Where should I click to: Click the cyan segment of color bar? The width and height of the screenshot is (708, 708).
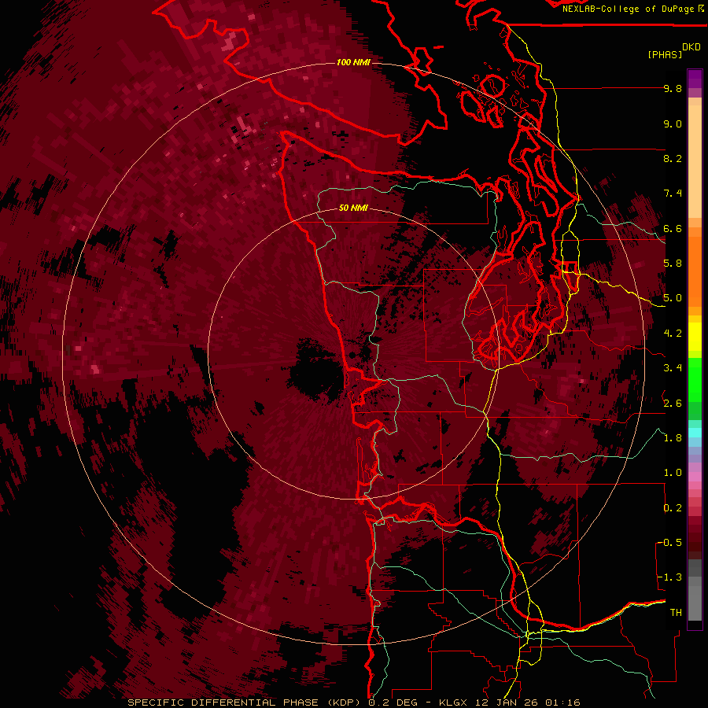[695, 432]
